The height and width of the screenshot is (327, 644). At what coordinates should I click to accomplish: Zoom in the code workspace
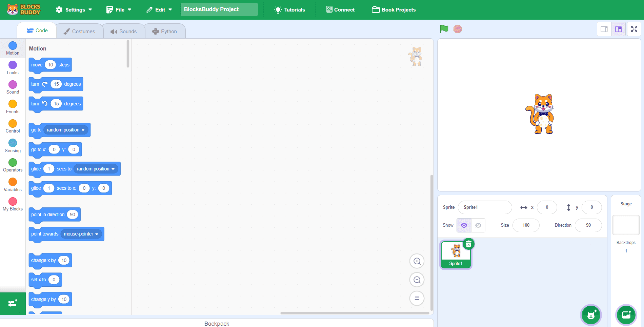pyautogui.click(x=417, y=261)
